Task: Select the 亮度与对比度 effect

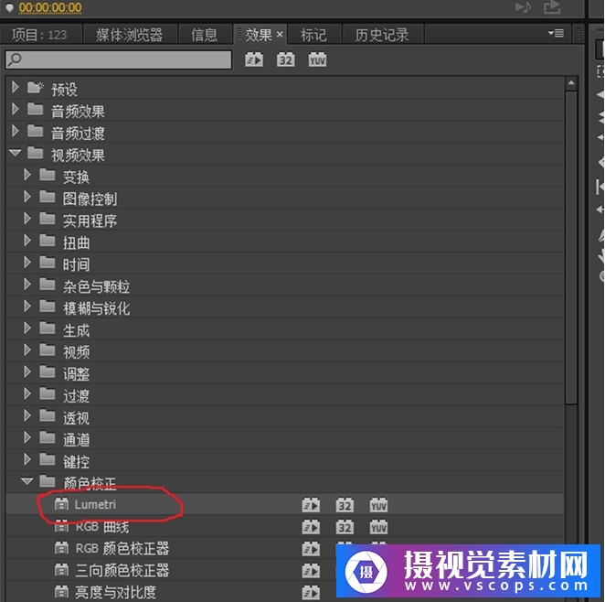Action: (115, 592)
